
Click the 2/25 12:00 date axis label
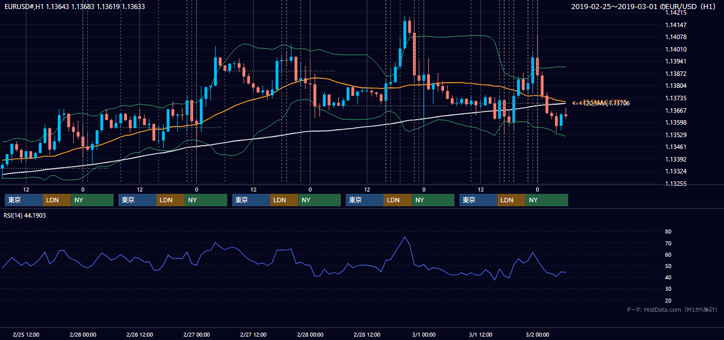pos(25,334)
